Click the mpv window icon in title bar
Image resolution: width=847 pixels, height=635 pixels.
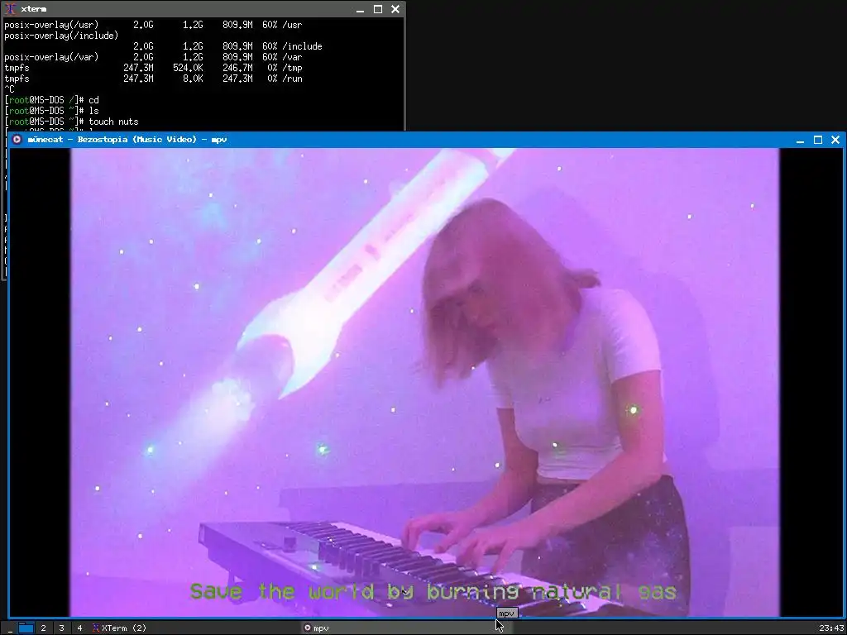pyautogui.click(x=17, y=139)
